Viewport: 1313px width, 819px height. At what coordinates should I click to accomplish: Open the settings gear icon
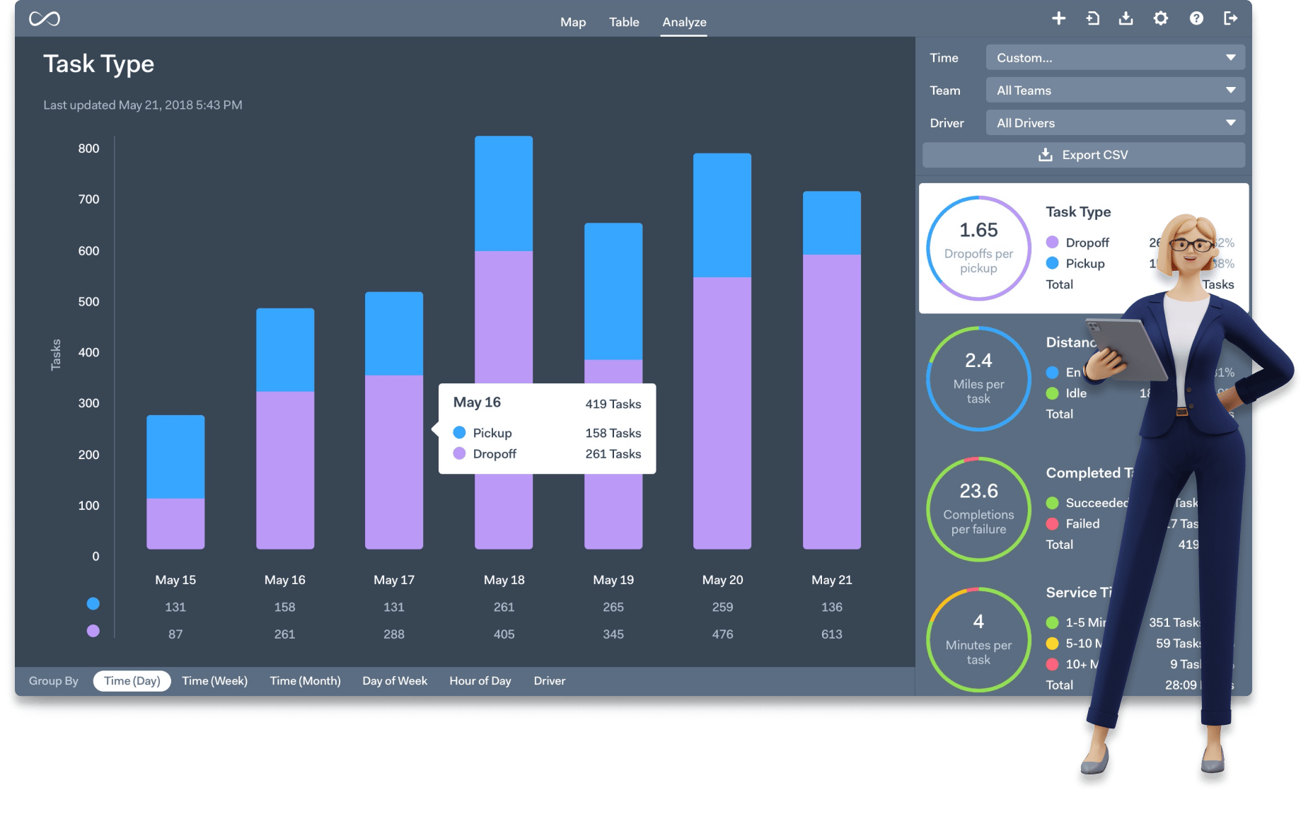pos(1161,18)
